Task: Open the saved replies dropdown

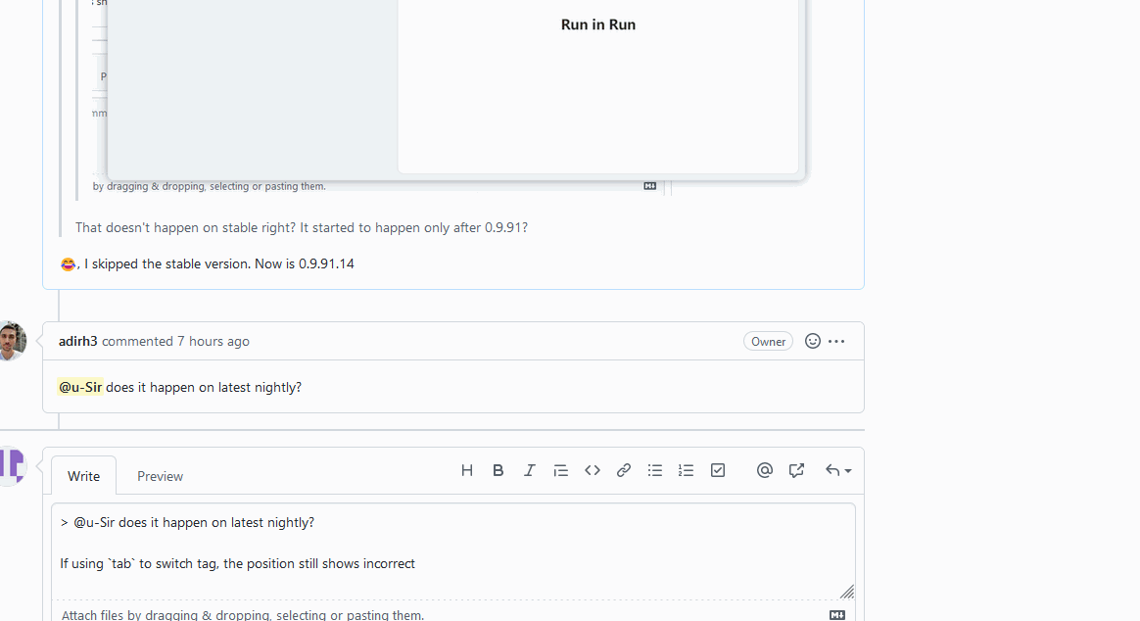Action: tap(838, 470)
